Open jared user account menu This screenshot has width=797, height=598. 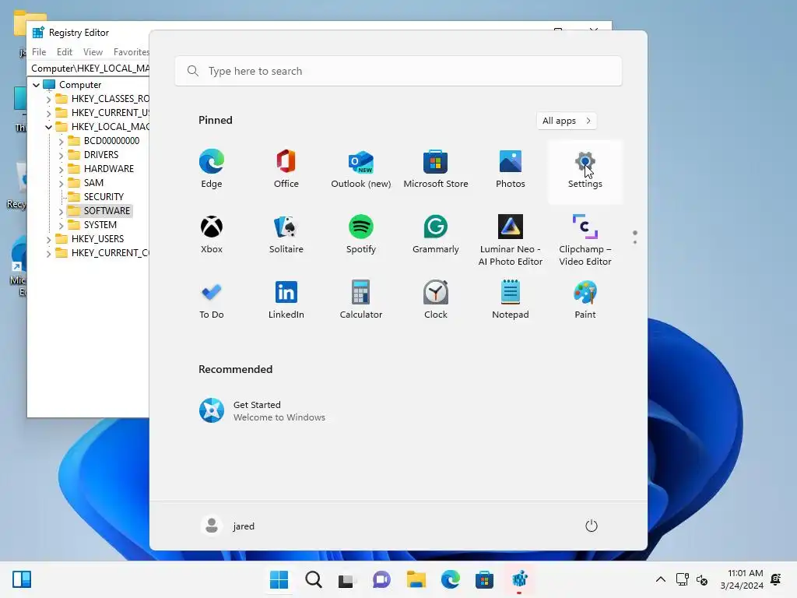pyautogui.click(x=228, y=526)
